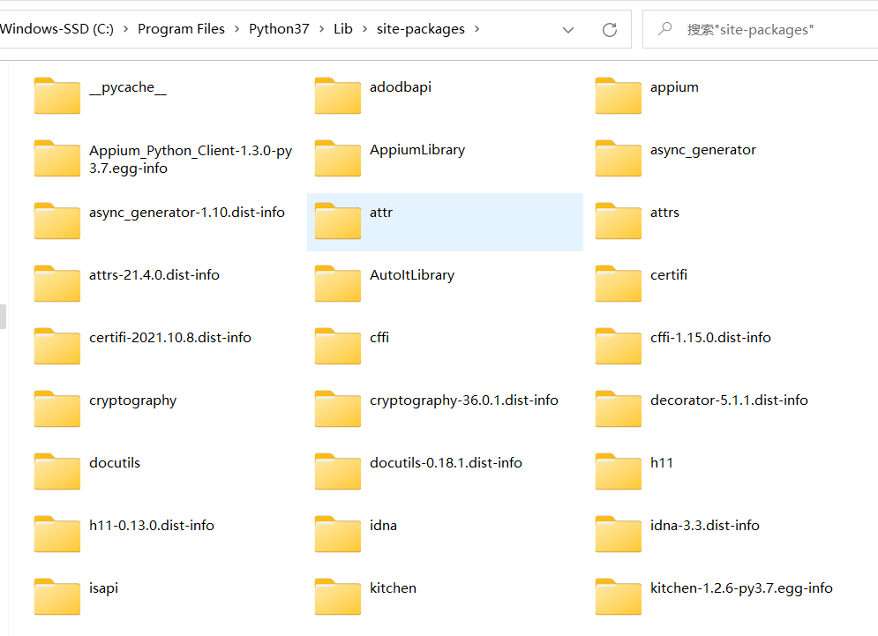This screenshot has height=636, width=878.
Task: Select the idna folder icon
Action: 338,535
